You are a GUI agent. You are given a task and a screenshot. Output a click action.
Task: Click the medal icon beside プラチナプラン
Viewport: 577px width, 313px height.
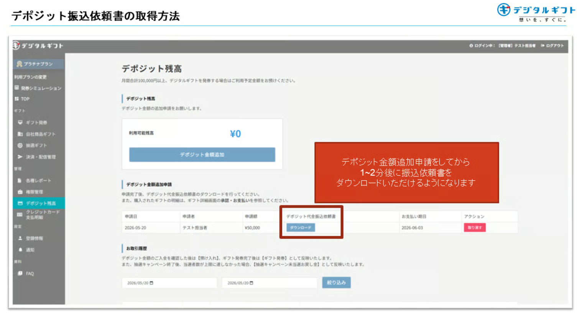(19, 64)
